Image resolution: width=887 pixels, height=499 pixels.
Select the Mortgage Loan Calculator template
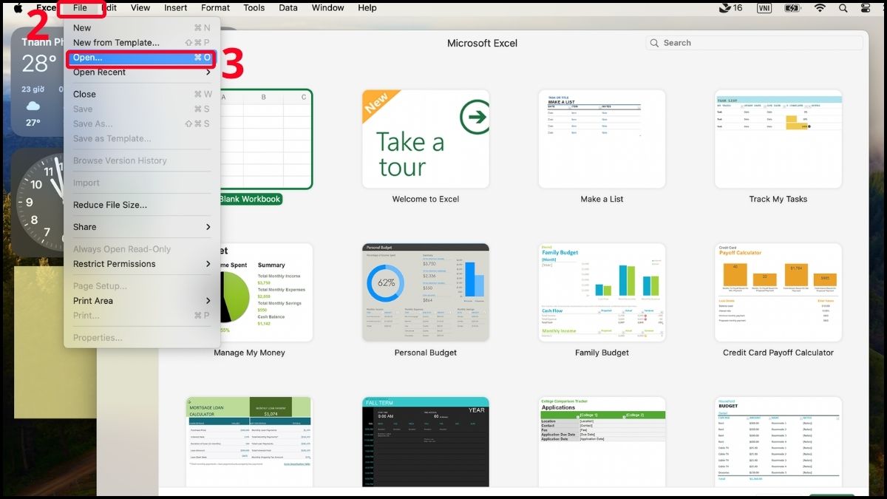point(249,442)
